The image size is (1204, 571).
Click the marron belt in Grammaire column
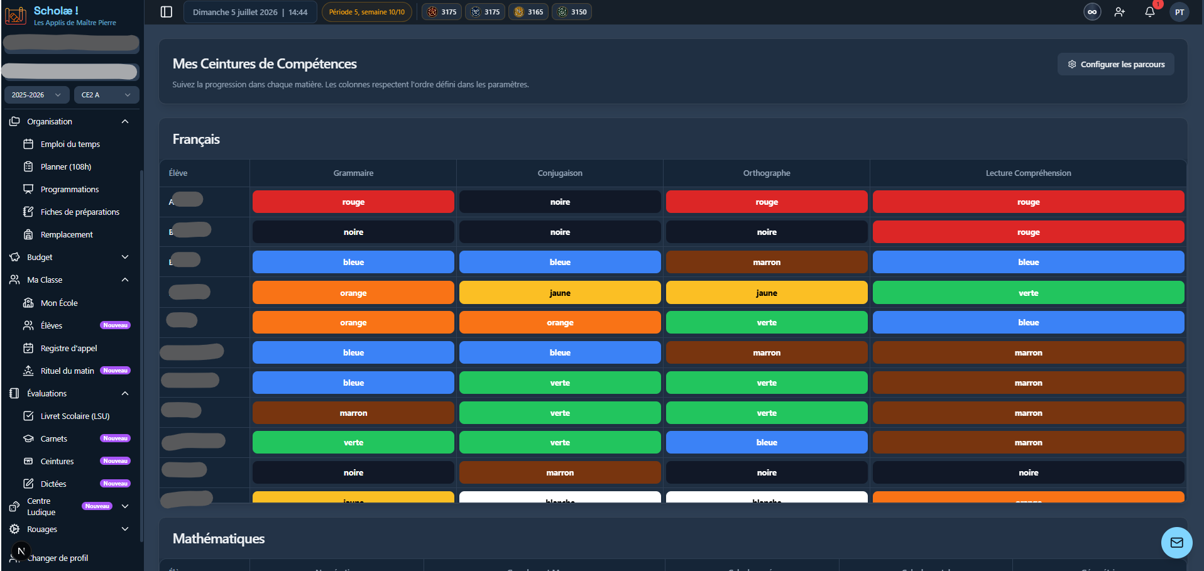click(353, 413)
